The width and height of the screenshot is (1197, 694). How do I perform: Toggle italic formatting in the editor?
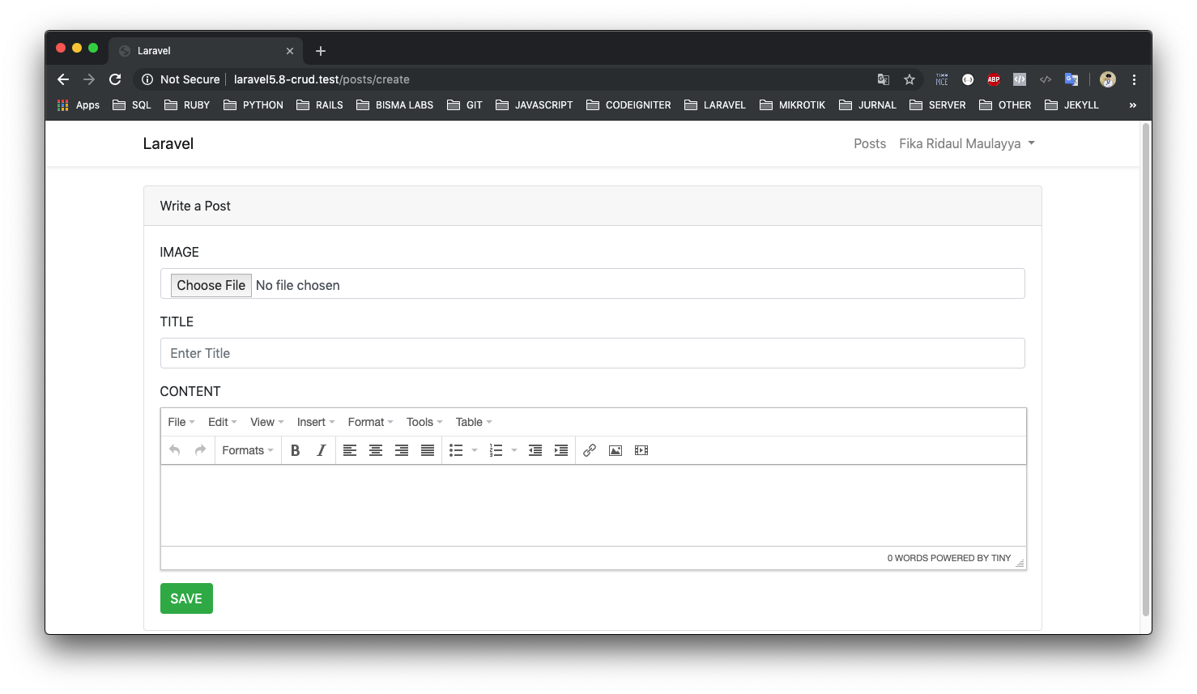pyautogui.click(x=322, y=450)
